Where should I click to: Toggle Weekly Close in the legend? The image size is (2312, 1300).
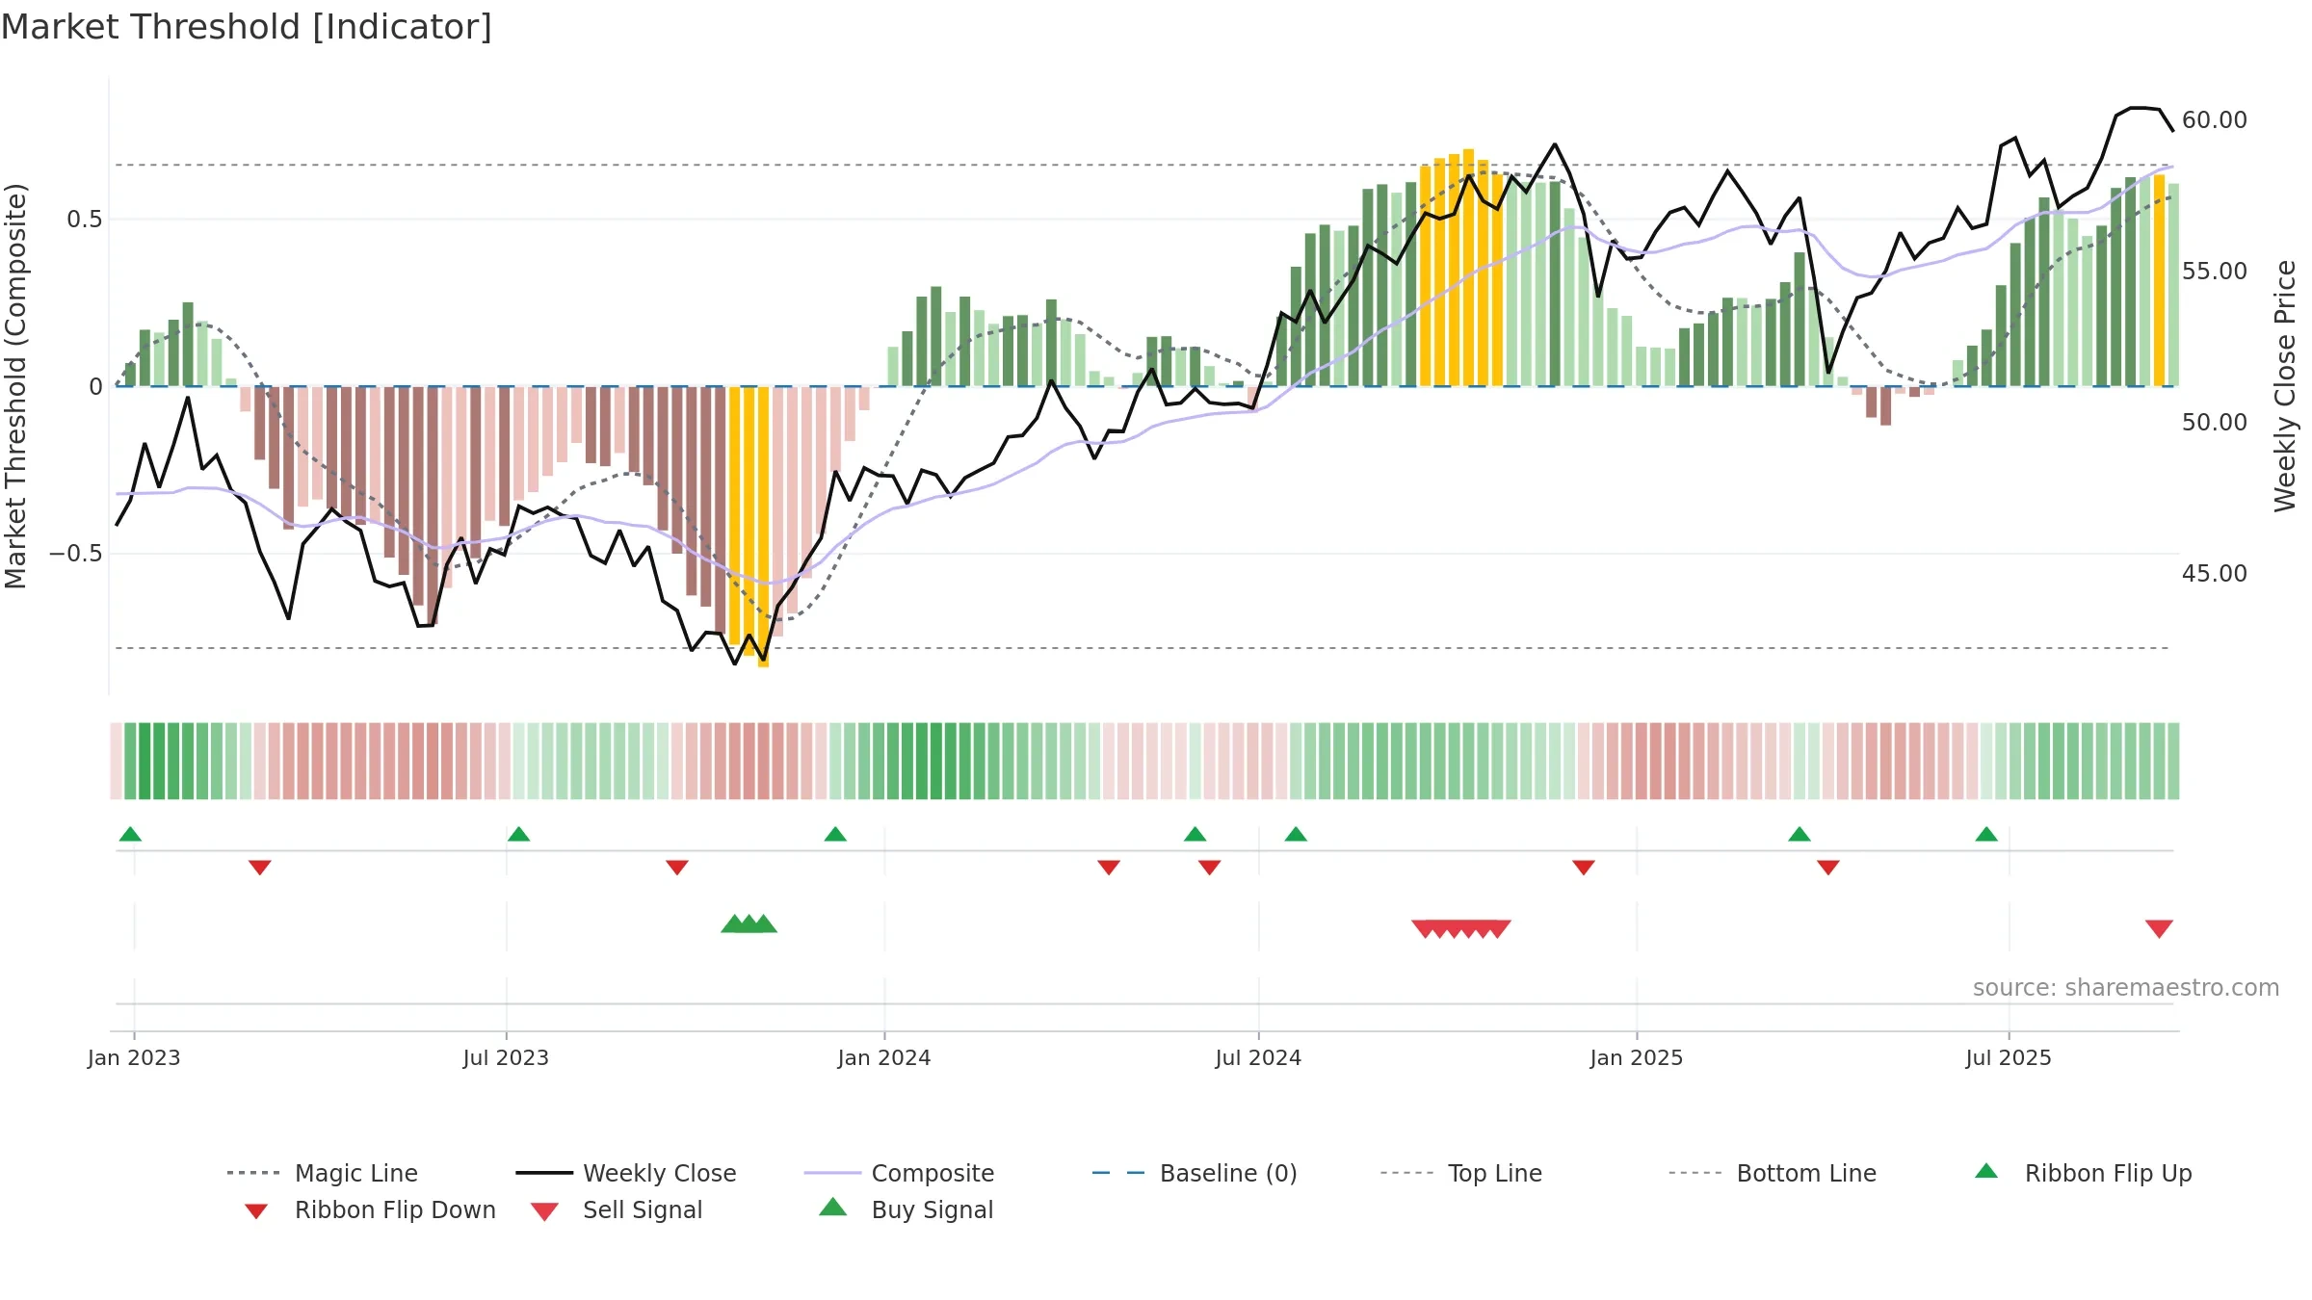click(x=626, y=1173)
